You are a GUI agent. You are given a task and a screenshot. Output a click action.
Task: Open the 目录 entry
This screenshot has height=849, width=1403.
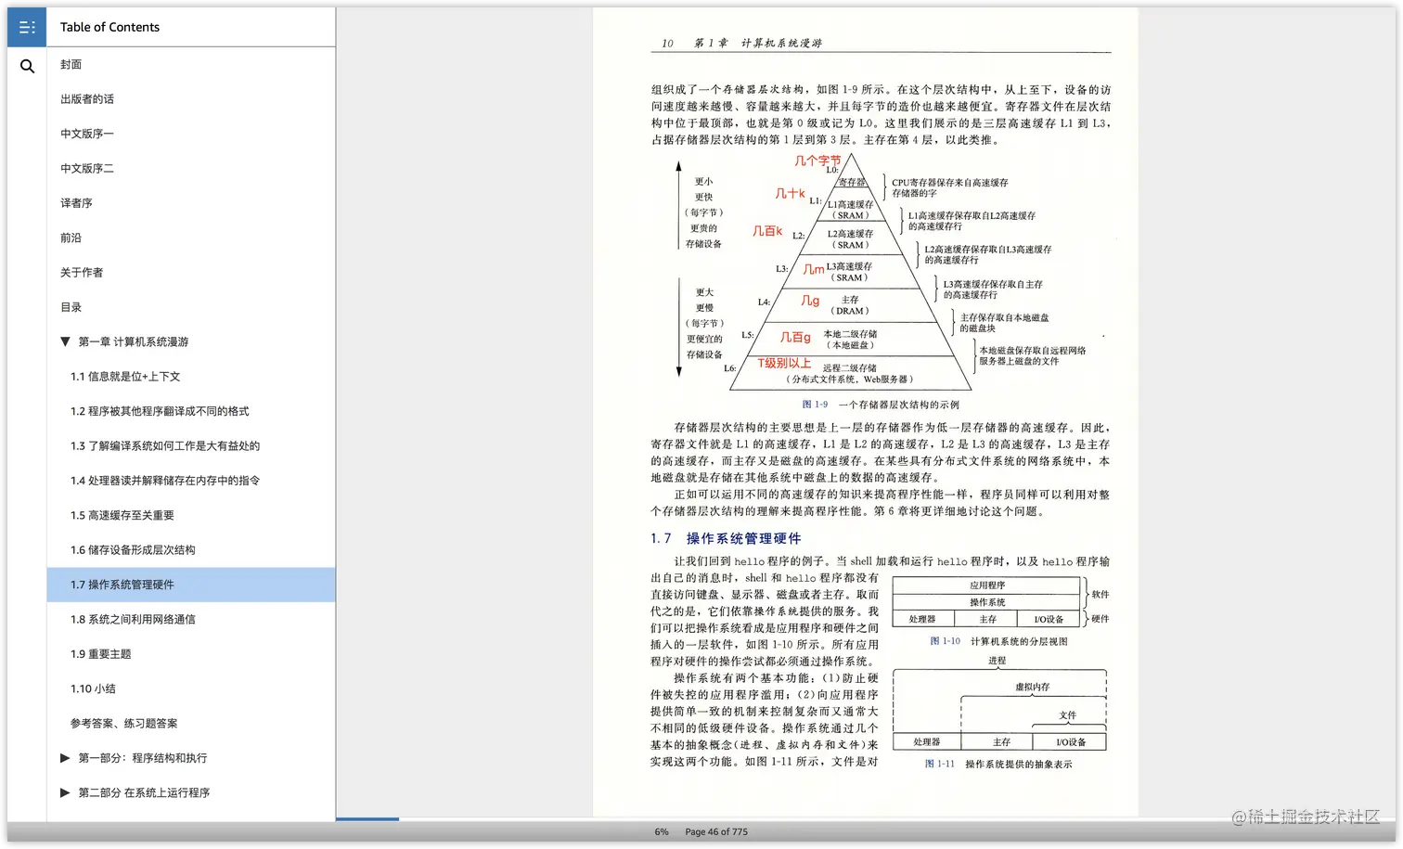pyautogui.click(x=71, y=307)
